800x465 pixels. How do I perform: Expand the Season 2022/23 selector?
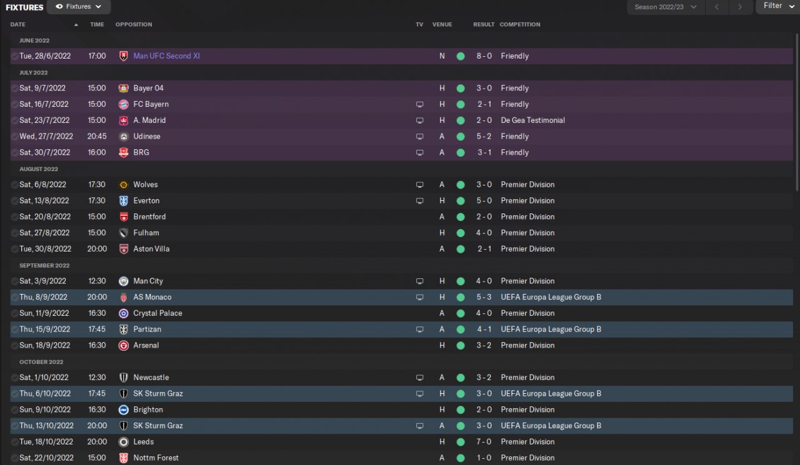pyautogui.click(x=666, y=7)
